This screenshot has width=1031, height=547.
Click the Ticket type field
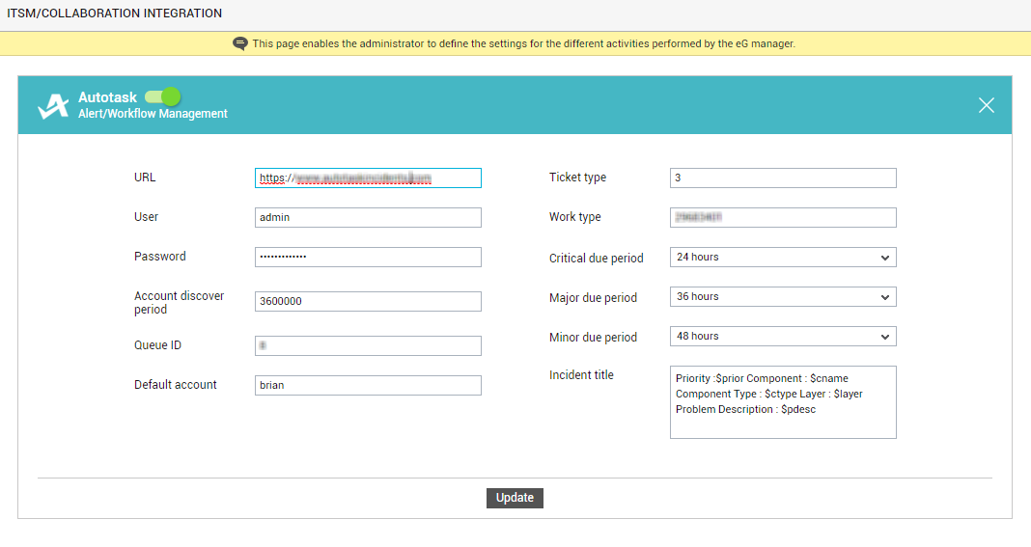(x=783, y=178)
